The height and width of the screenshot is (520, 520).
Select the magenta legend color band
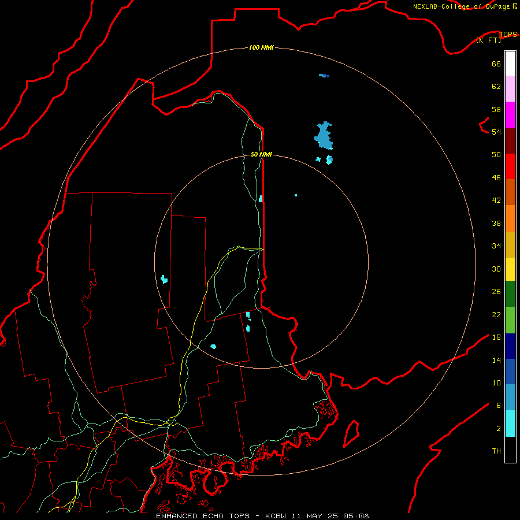(x=510, y=115)
